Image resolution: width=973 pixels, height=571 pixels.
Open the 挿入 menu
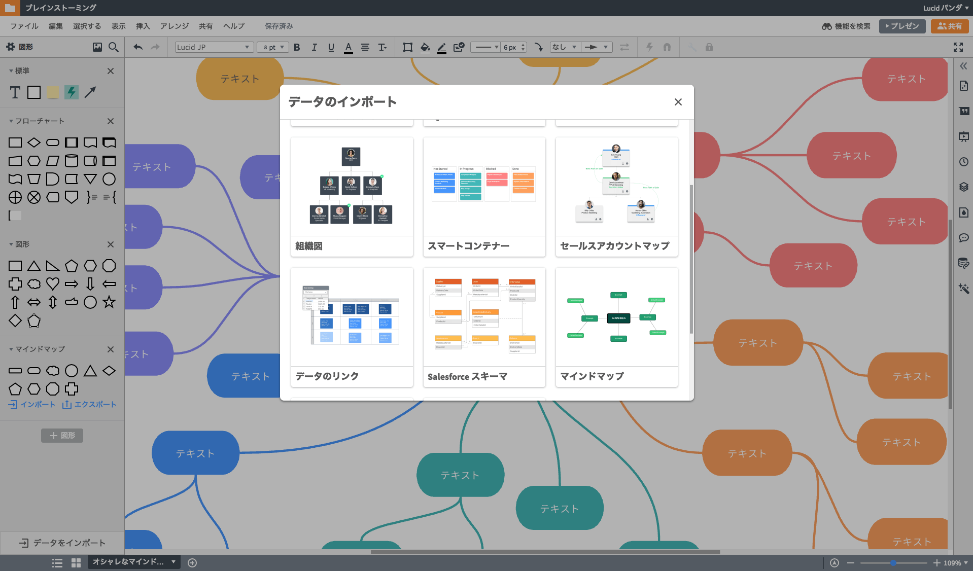pos(143,26)
